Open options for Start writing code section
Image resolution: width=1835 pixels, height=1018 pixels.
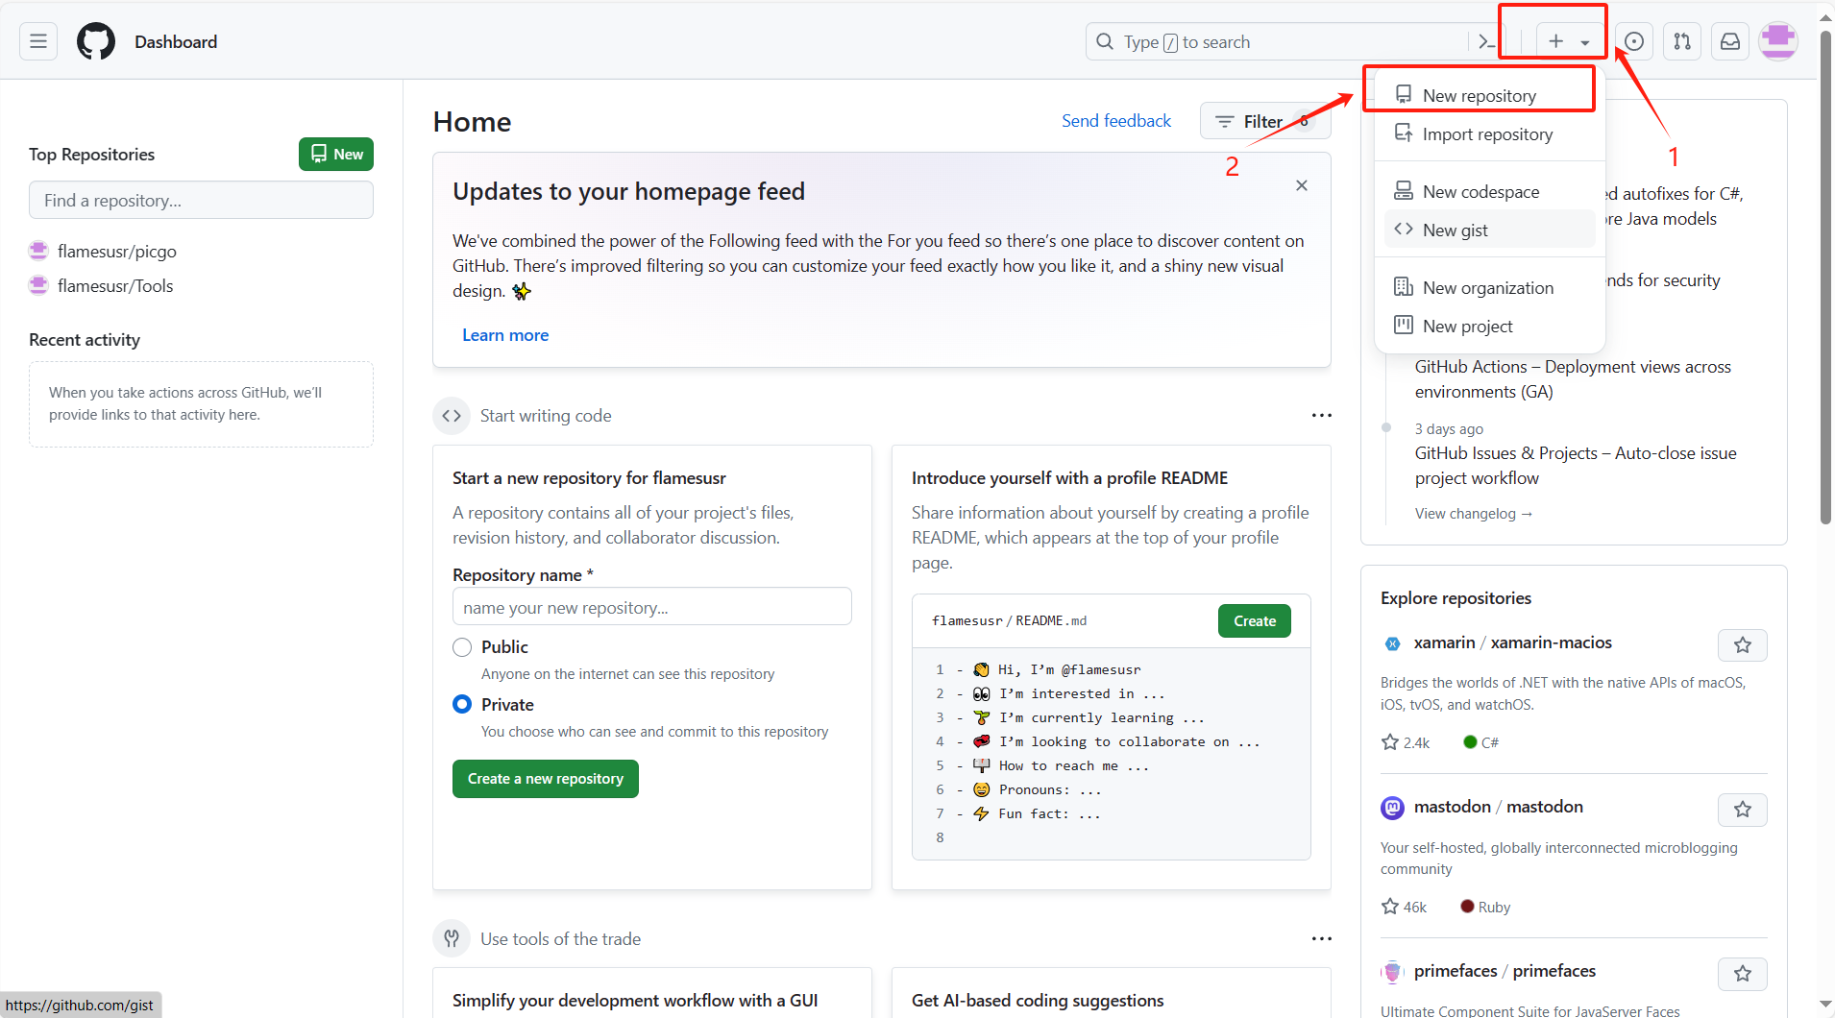point(1322,415)
